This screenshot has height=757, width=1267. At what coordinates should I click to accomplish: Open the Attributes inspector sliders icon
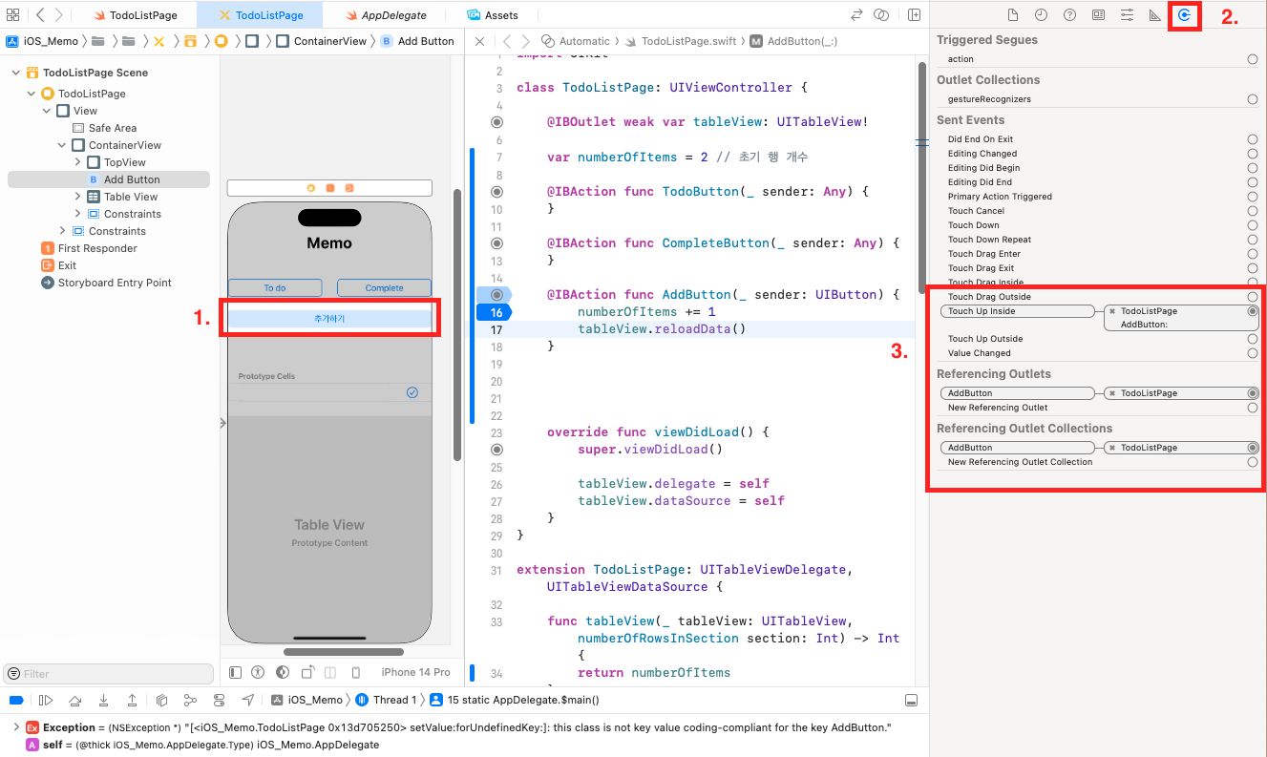(1127, 15)
